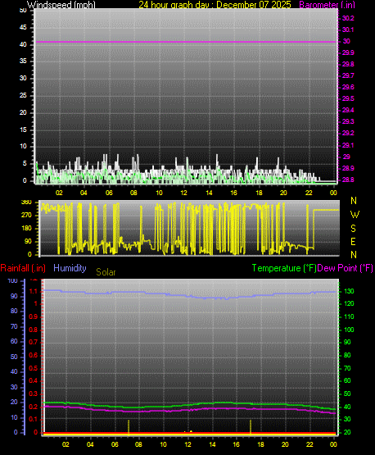Click the '29.5' value on the barometer axis
The width and height of the screenshot is (375, 455).
coord(348,98)
